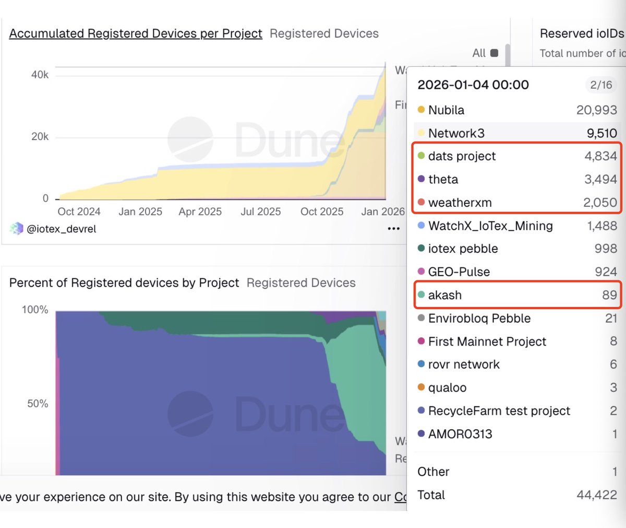Select the akash row
Image resolution: width=626 pixels, height=528 pixels.
tap(517, 295)
